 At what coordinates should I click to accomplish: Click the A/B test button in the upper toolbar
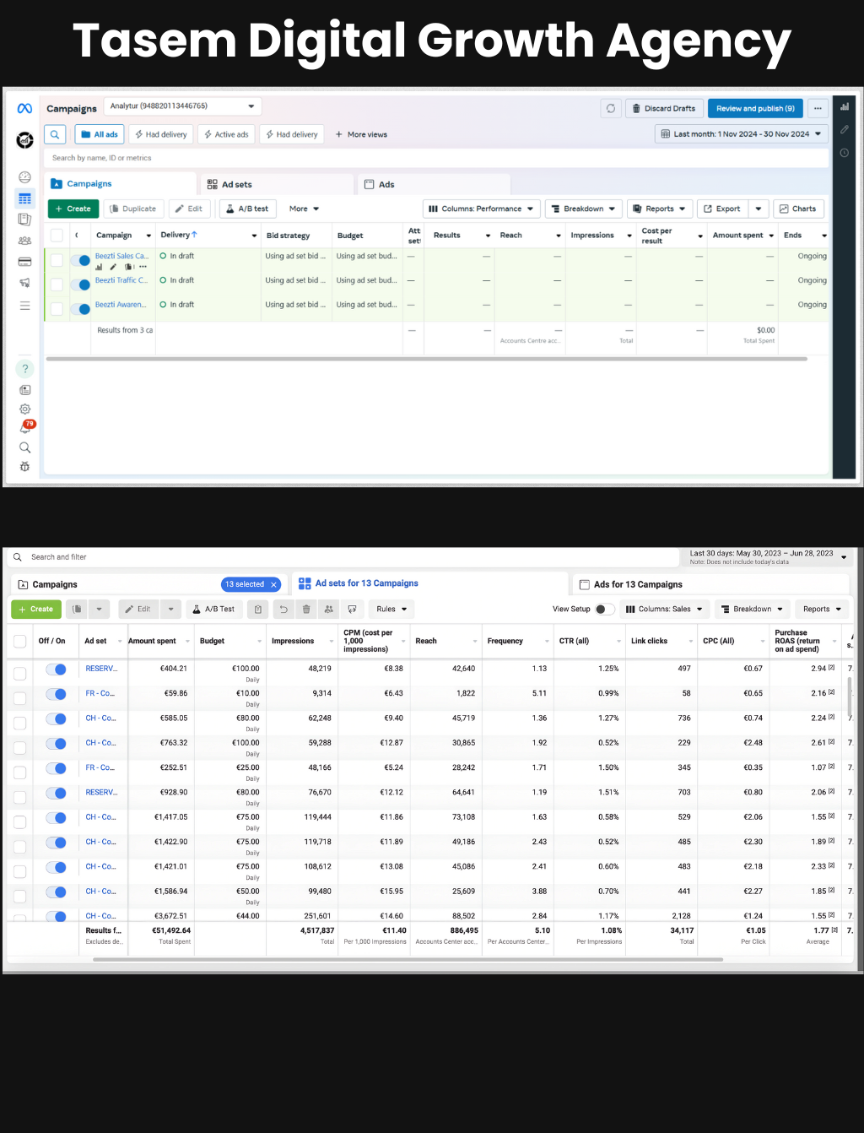point(247,209)
